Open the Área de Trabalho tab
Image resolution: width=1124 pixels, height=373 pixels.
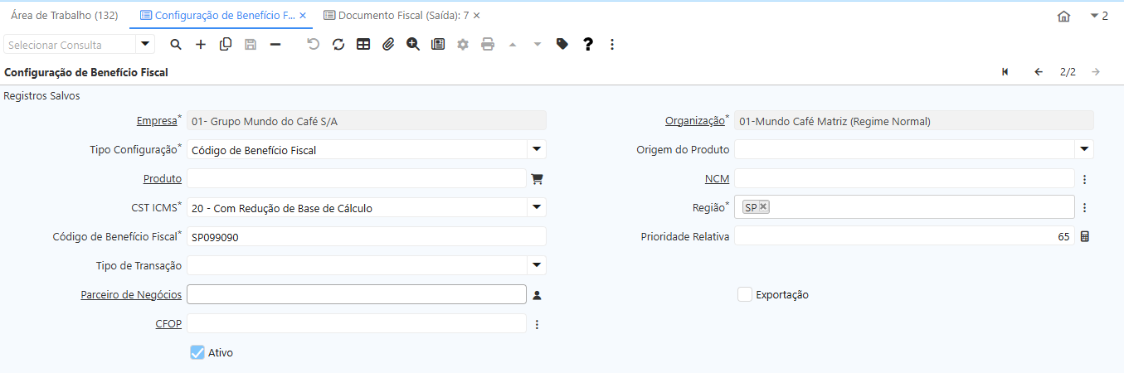[64, 16]
